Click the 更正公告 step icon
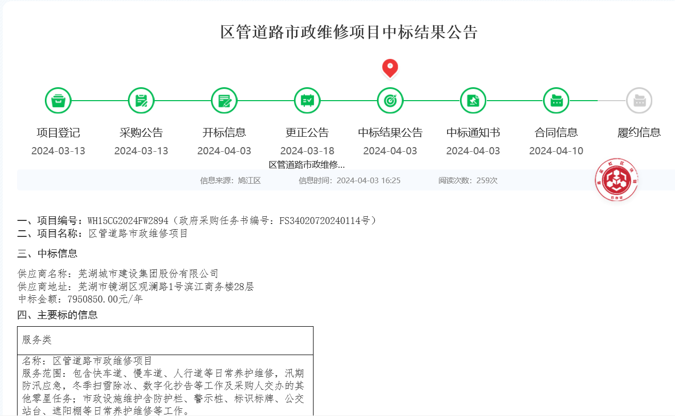675x416 pixels. (x=307, y=101)
